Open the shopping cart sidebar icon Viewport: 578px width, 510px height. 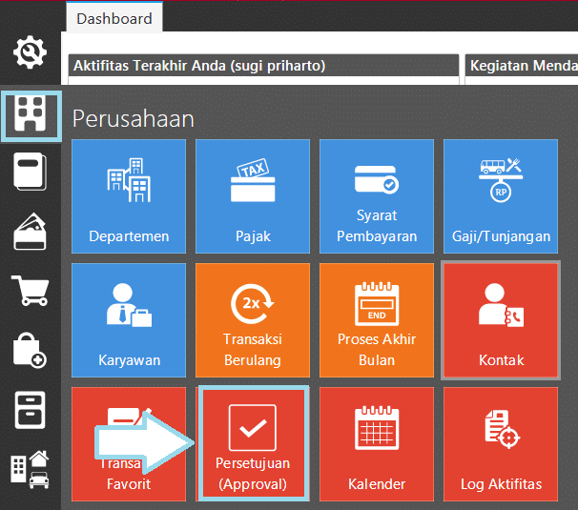click(31, 290)
